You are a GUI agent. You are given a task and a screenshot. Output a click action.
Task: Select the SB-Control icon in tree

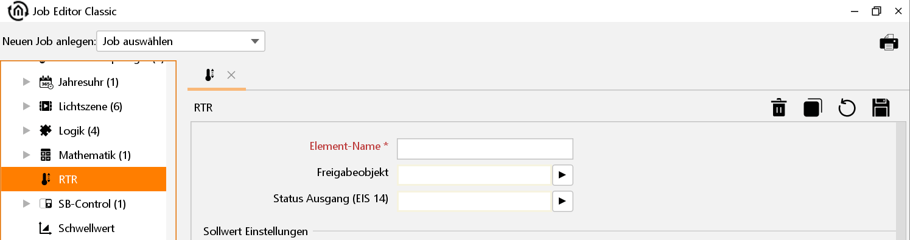[x=46, y=204]
